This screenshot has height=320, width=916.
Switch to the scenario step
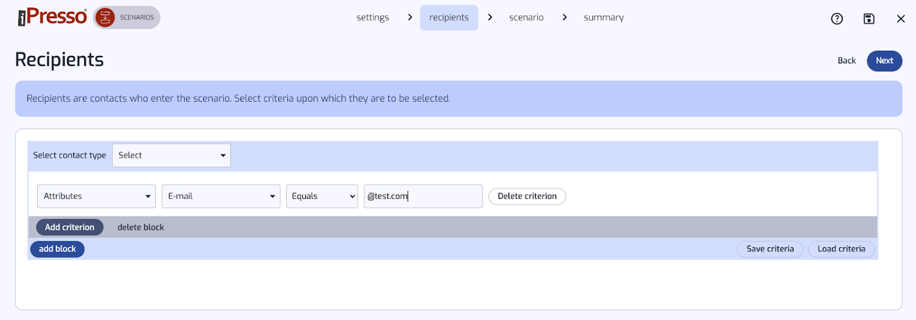(x=526, y=18)
